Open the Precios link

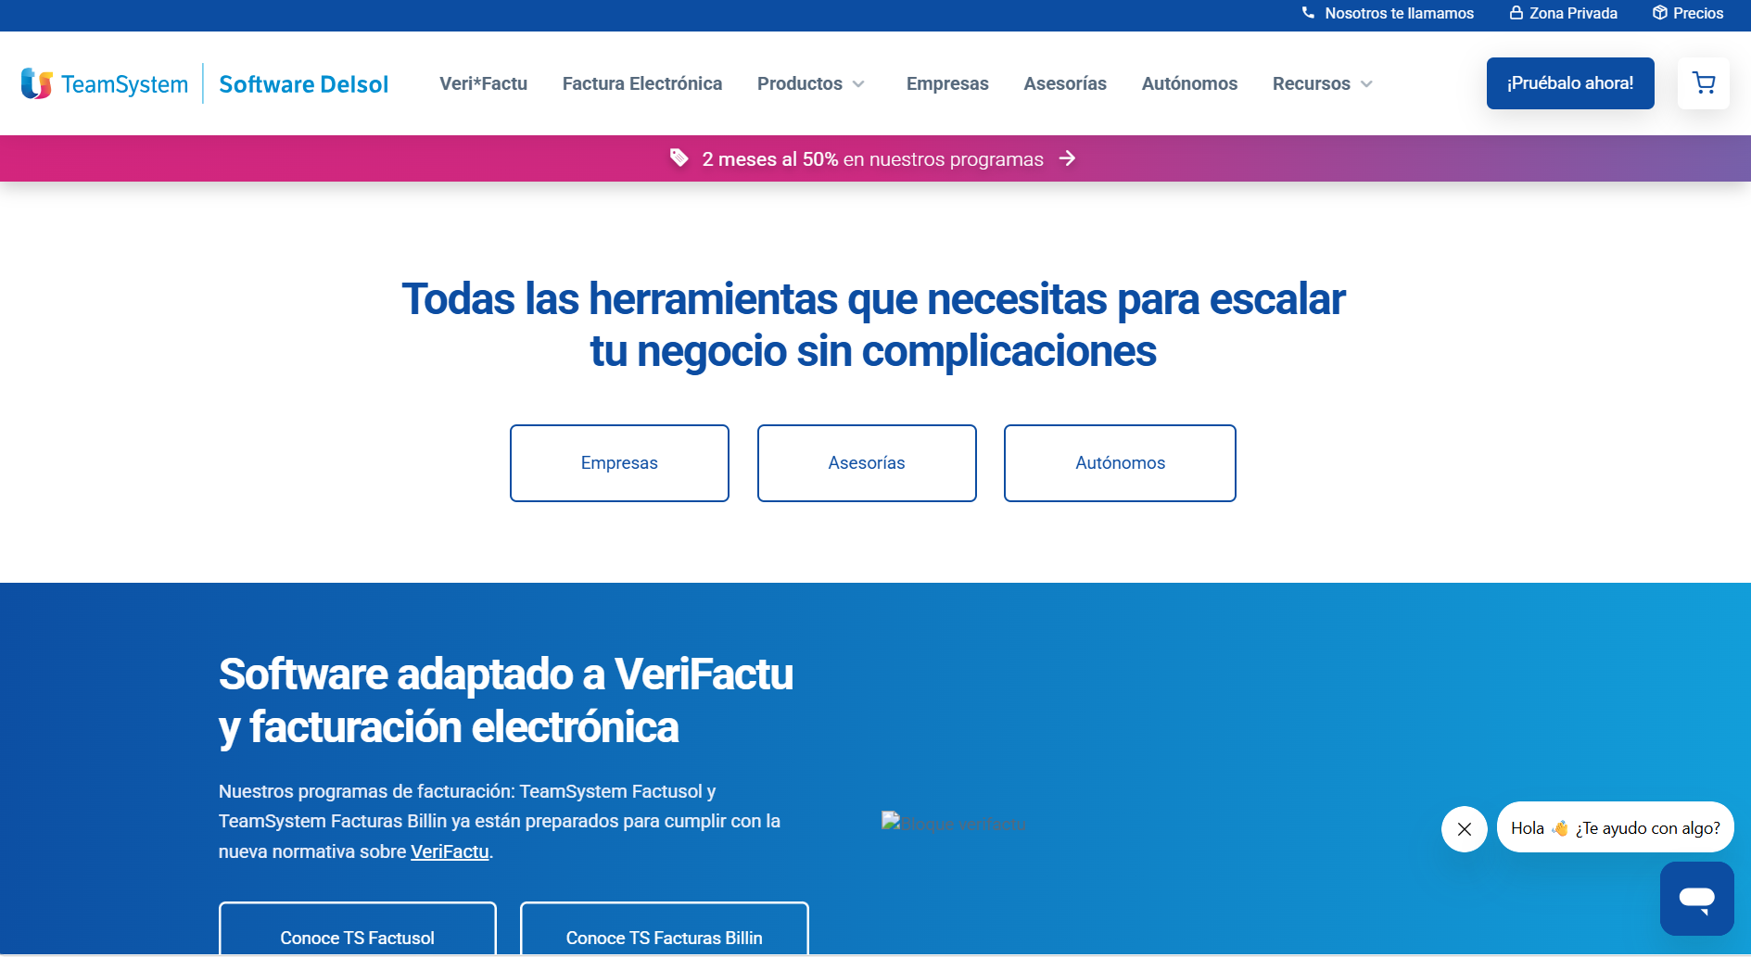tap(1698, 13)
